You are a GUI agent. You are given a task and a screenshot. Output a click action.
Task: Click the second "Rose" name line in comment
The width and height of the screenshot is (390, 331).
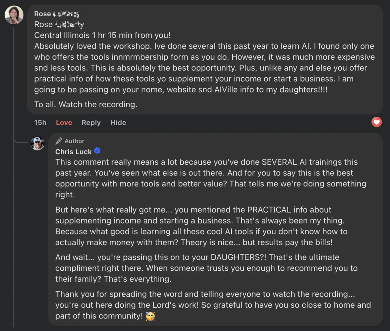click(x=59, y=25)
